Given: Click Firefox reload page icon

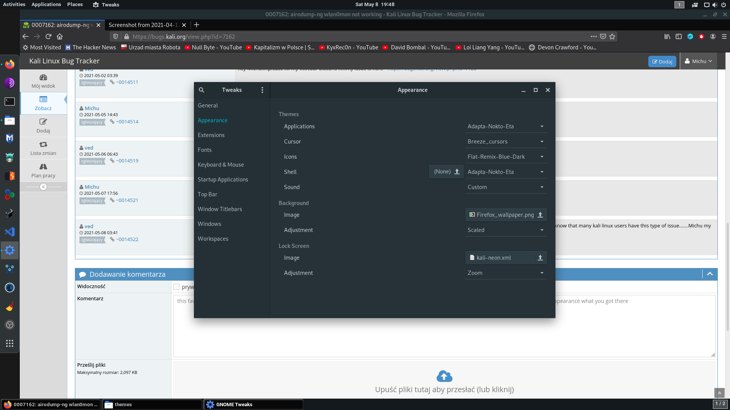Looking at the screenshot, I should [48, 36].
